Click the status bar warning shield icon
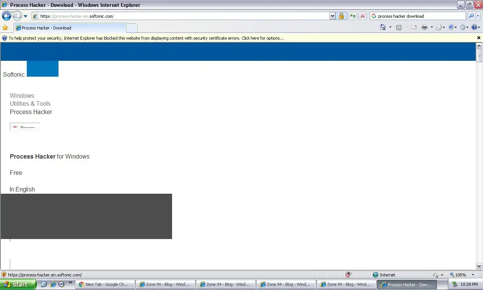The image size is (483, 290). point(4,275)
